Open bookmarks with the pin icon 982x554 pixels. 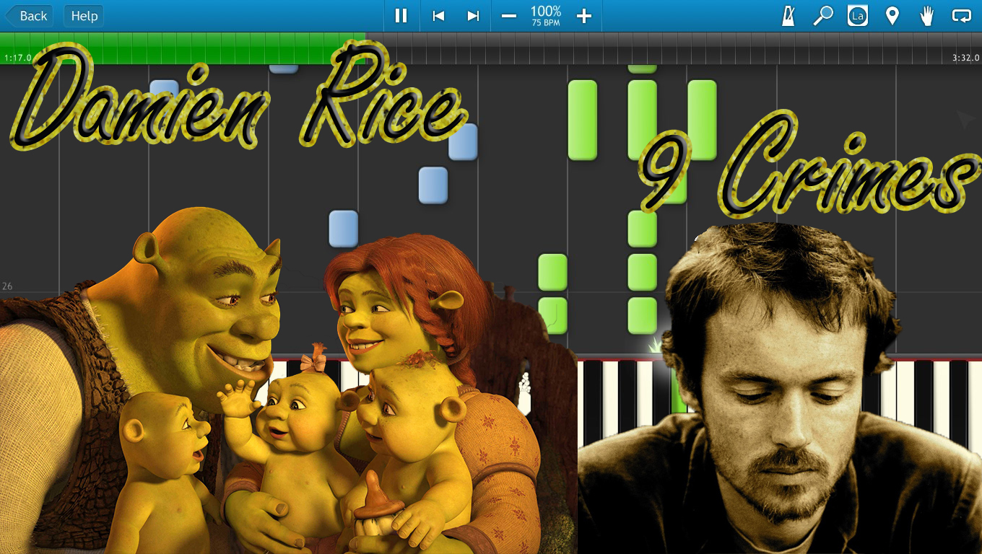[x=892, y=16]
